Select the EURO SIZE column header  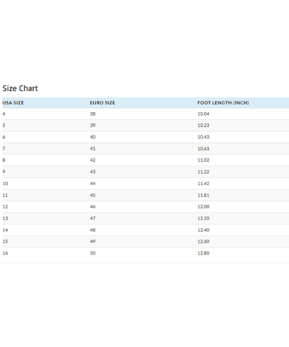102,103
